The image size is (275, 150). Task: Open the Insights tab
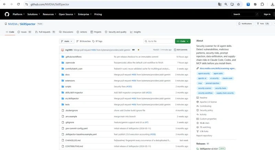(x=135, y=32)
